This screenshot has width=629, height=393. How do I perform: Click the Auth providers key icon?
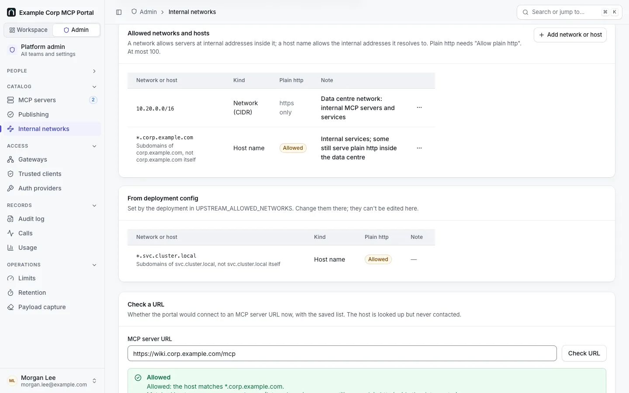(x=10, y=188)
